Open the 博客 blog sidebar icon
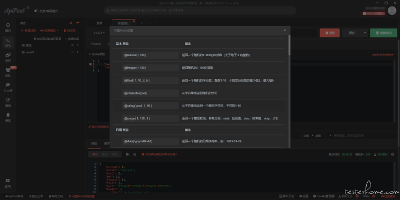The image size is (400, 200). [x=8, y=102]
